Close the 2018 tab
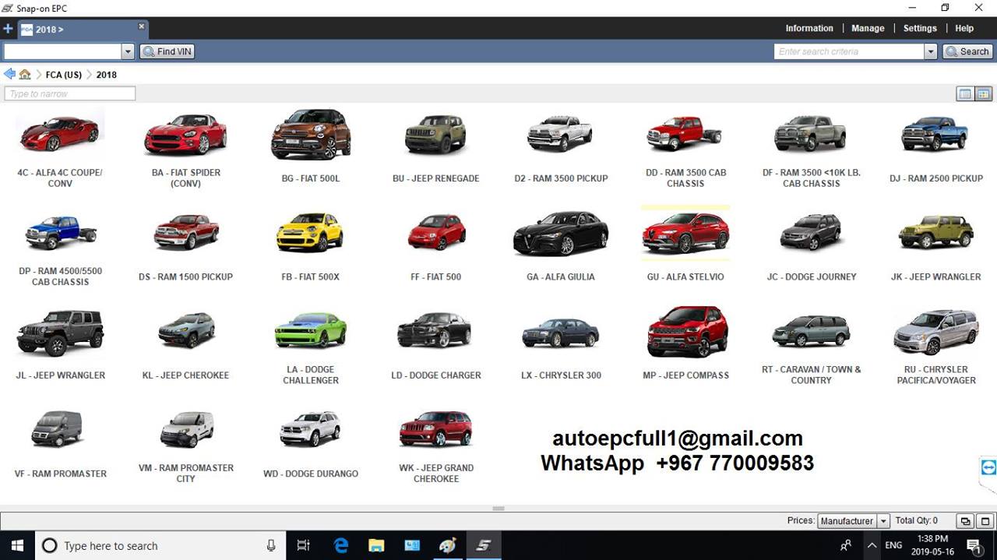The image size is (997, 560). (141, 26)
